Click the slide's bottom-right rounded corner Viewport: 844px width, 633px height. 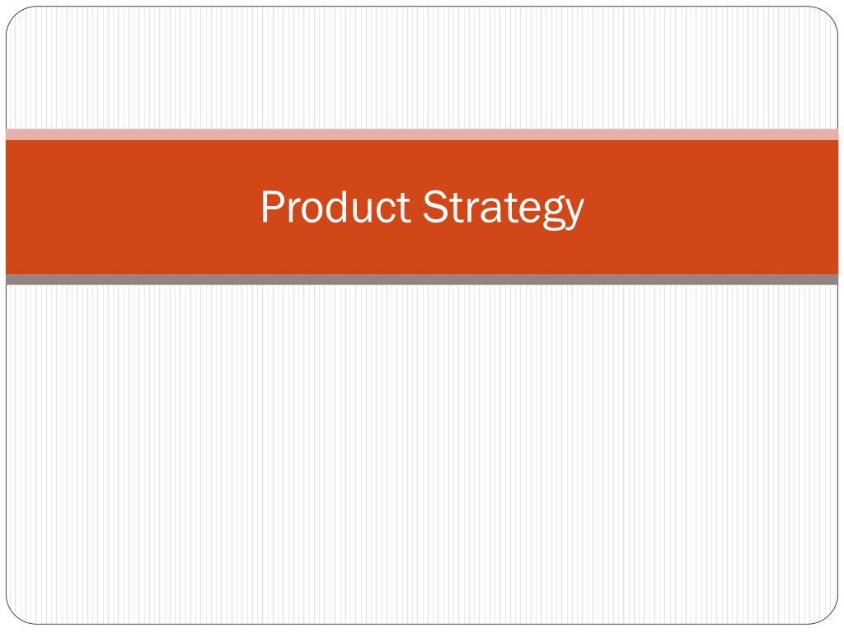(827, 613)
